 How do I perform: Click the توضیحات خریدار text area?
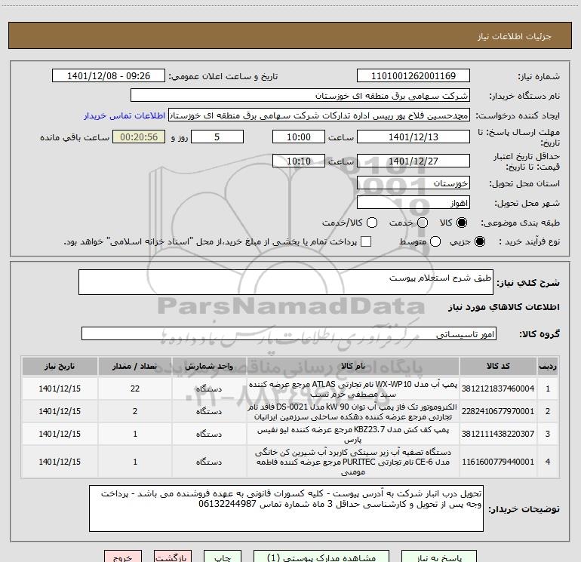point(286,508)
